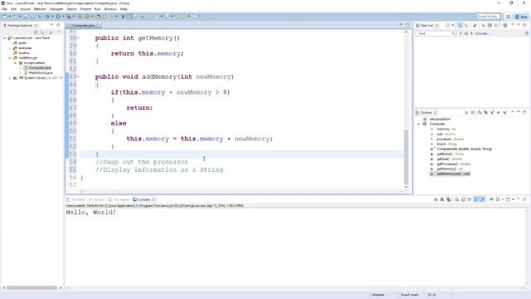Expand the JRE System Library node
This screenshot has height=299, width=531.
pos(10,78)
